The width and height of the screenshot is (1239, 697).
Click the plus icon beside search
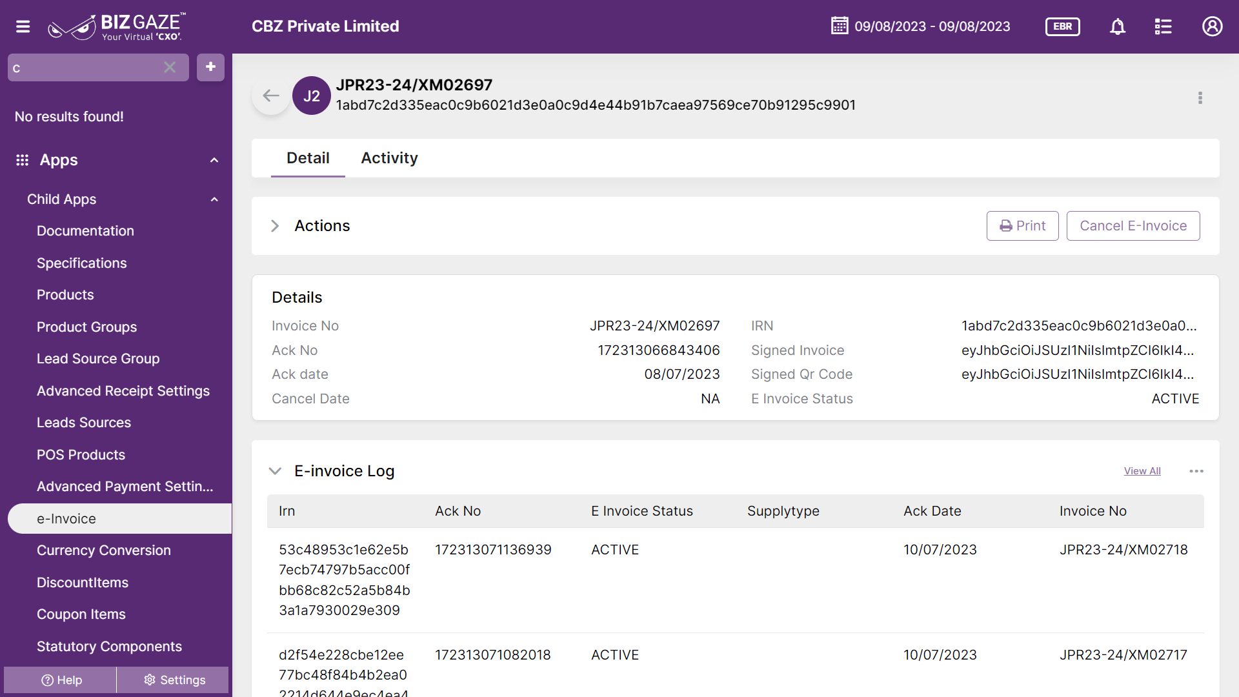click(210, 67)
